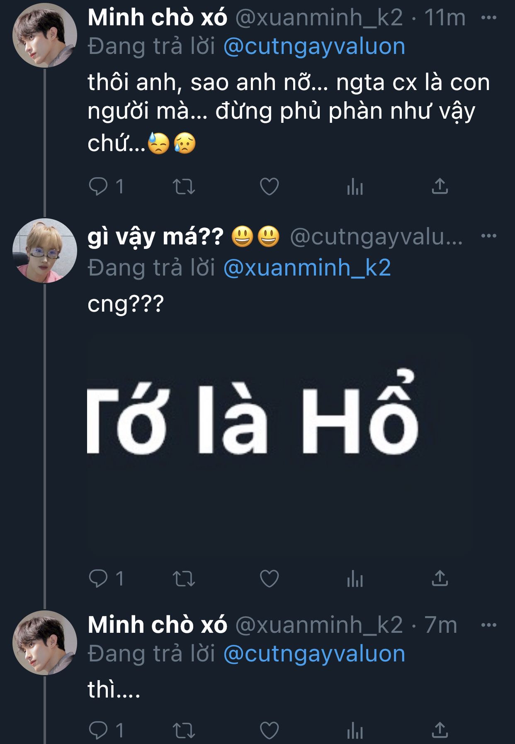This screenshot has height=744, width=515.
Task: Share the first Minh chò xó tweet
Action: point(440,186)
